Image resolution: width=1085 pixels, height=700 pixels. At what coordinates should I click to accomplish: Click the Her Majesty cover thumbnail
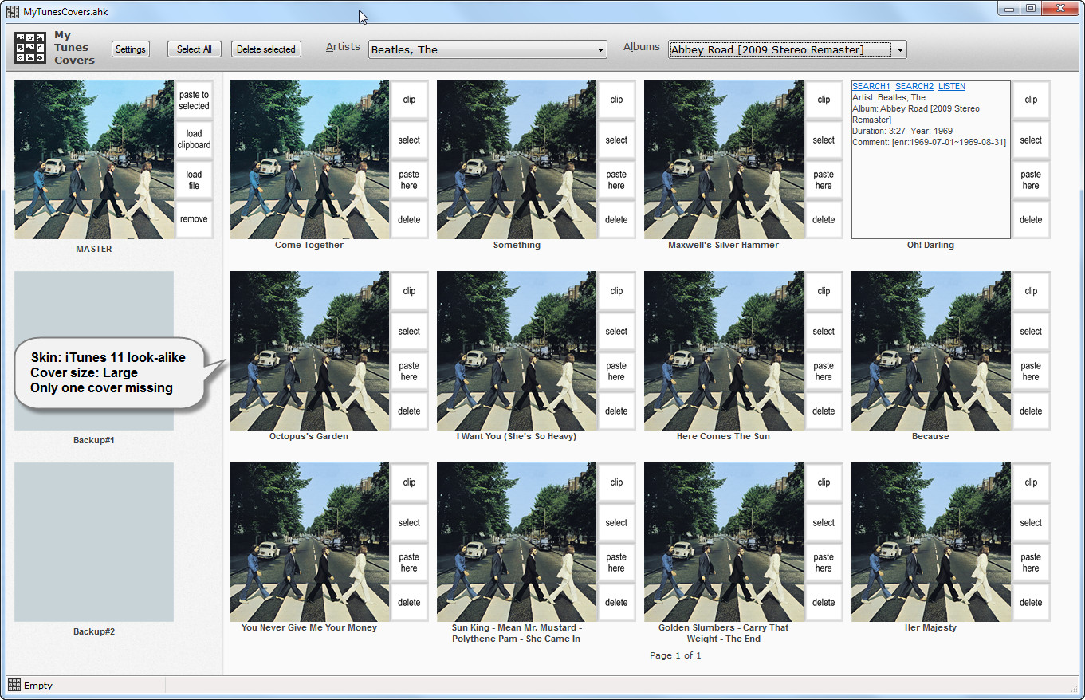coord(931,542)
